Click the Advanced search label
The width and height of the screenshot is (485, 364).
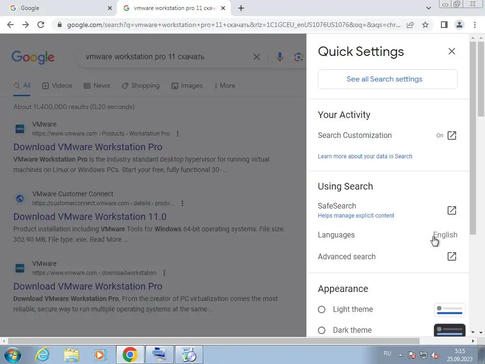(x=347, y=256)
